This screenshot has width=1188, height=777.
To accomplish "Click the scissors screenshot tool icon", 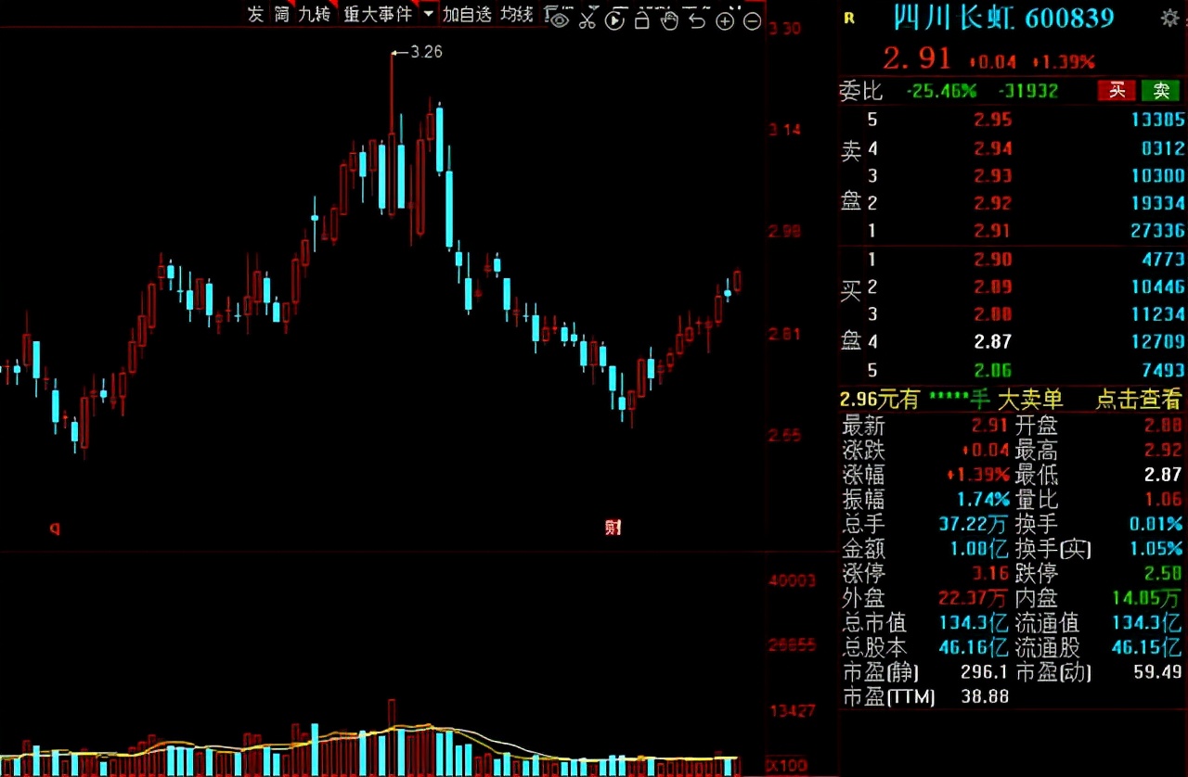I will pos(588,19).
